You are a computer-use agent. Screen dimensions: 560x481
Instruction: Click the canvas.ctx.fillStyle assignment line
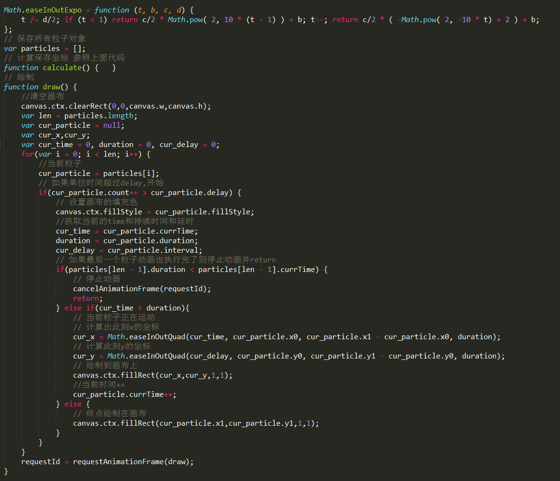tap(155, 212)
